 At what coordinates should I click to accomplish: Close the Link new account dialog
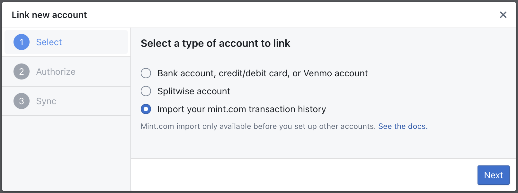pyautogui.click(x=503, y=15)
